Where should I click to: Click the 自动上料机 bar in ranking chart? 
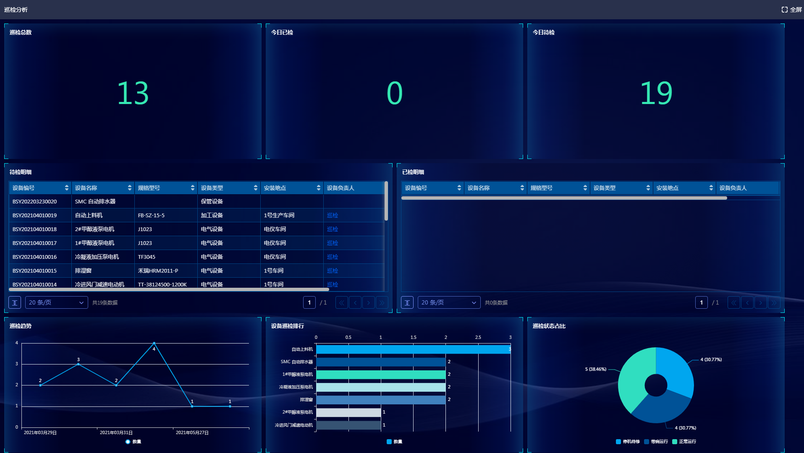point(414,349)
